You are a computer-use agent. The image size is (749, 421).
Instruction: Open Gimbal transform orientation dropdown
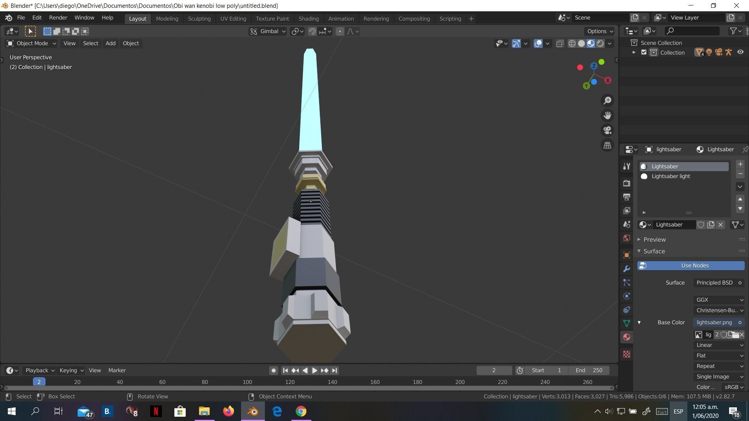tap(268, 32)
